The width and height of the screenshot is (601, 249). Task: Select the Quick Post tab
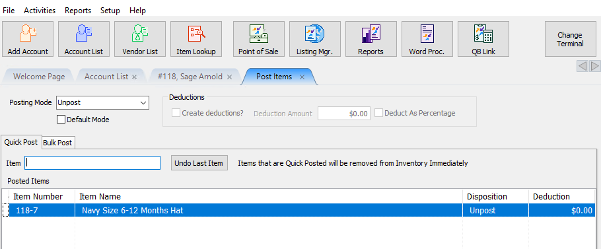coord(20,142)
